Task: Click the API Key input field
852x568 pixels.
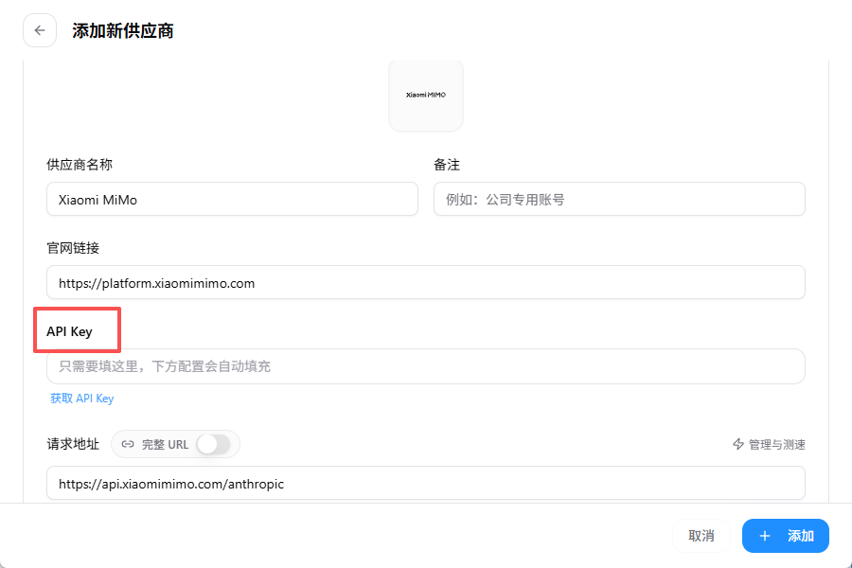Action: click(x=426, y=366)
